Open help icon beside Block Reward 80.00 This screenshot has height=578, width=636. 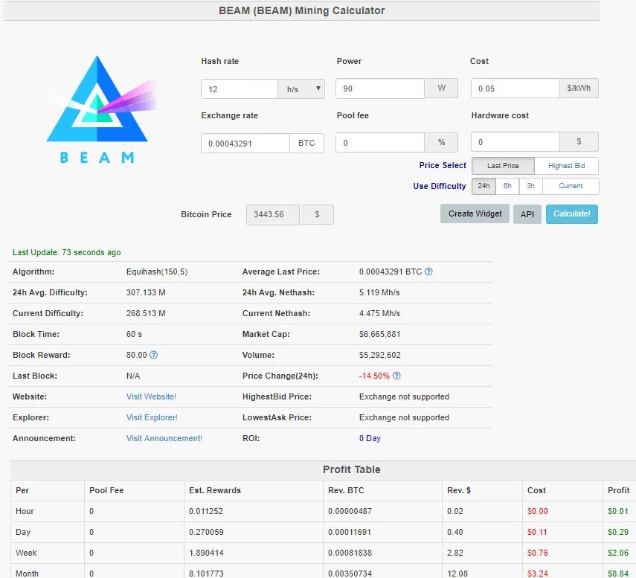[x=153, y=355]
